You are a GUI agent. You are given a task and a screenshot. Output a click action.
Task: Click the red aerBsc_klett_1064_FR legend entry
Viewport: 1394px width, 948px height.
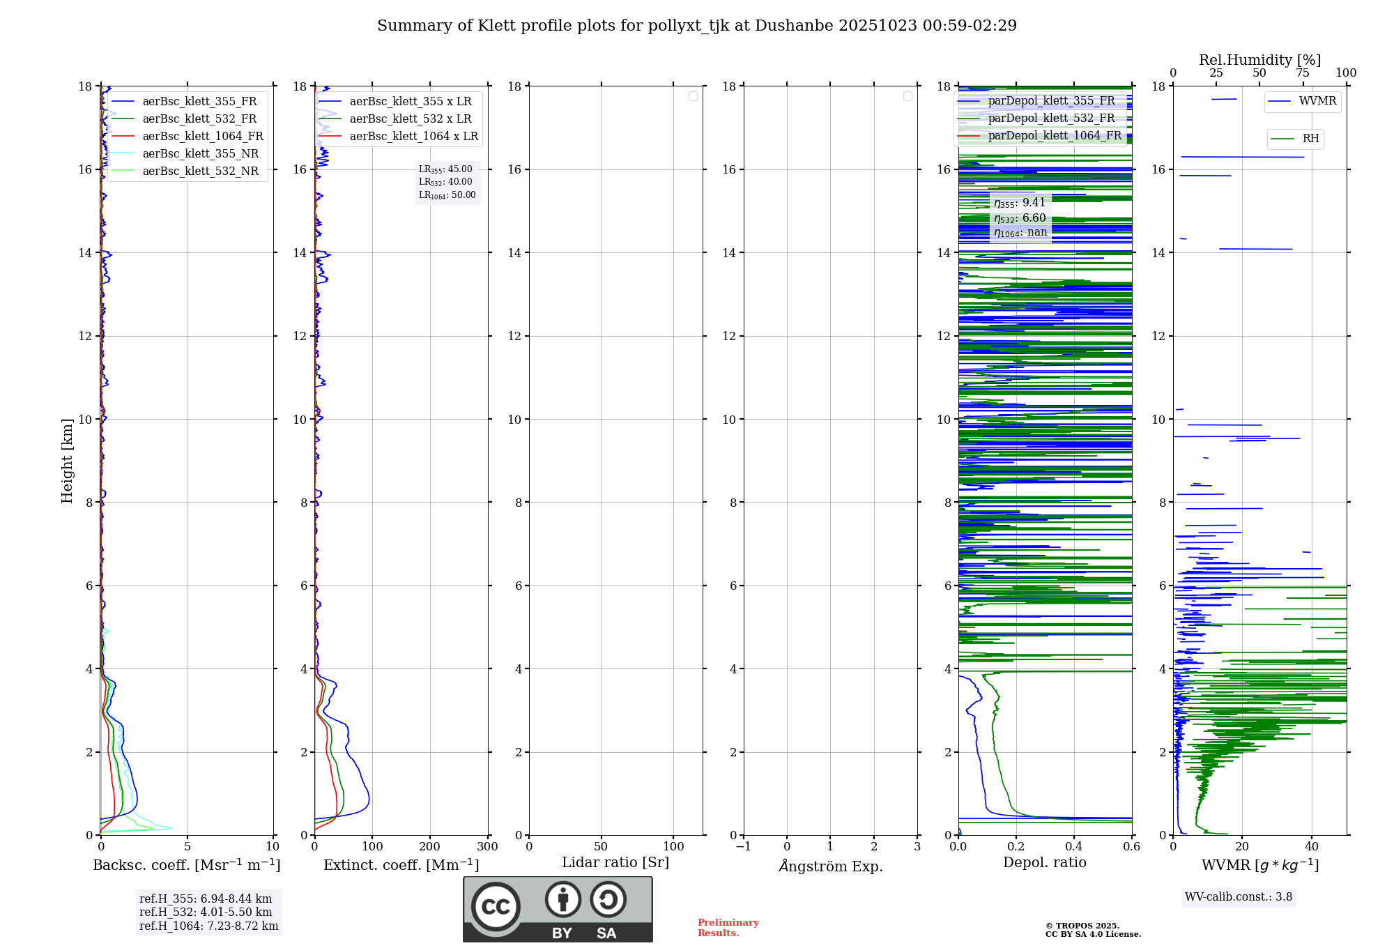pyautogui.click(x=202, y=137)
